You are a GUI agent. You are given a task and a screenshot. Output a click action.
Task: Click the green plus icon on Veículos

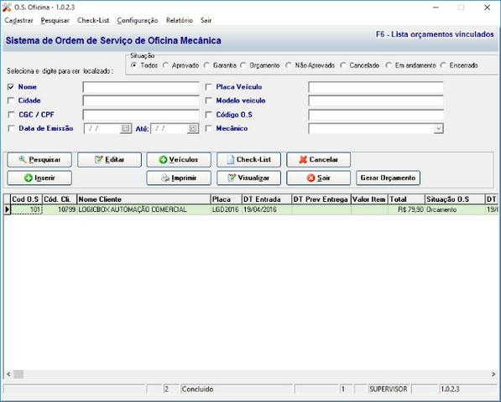click(163, 160)
